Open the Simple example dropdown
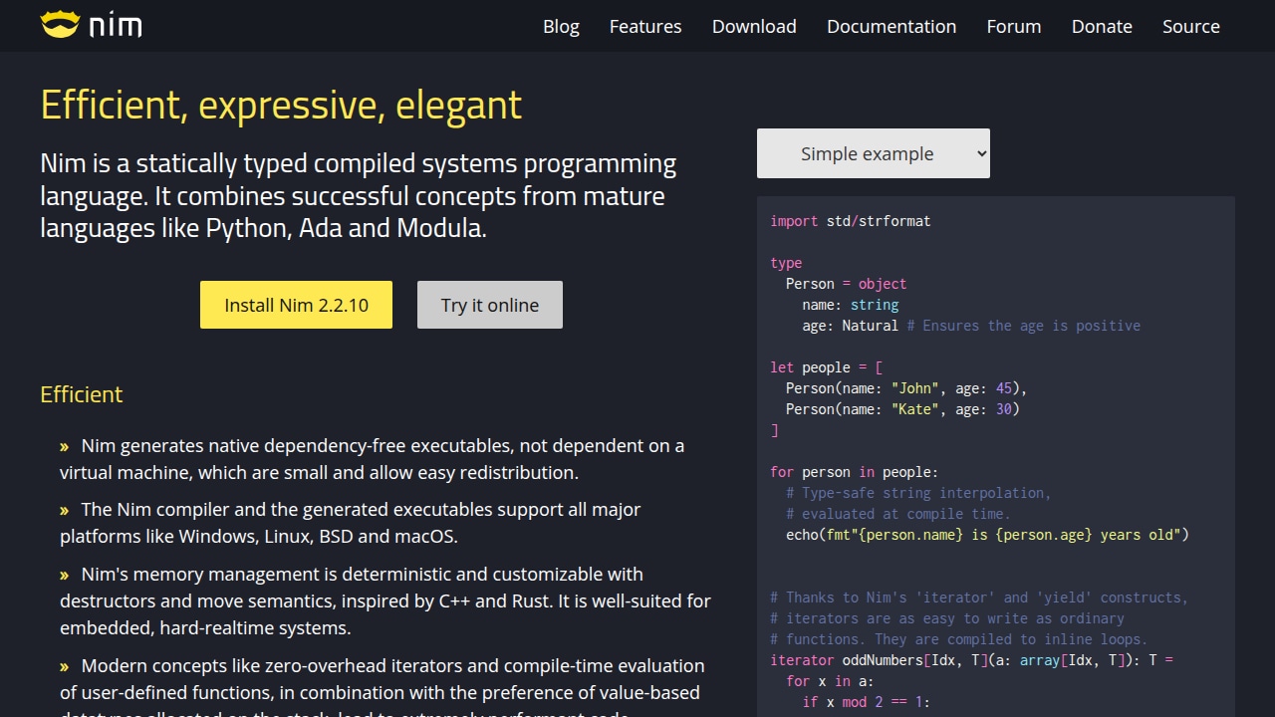Screen dimensions: 1275x717 [x=874, y=153]
